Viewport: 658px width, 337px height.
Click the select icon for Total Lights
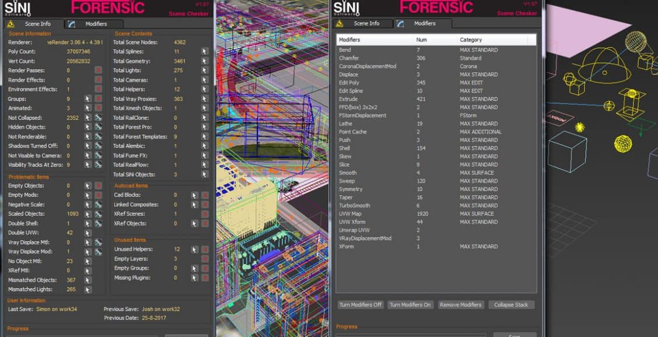204,70
